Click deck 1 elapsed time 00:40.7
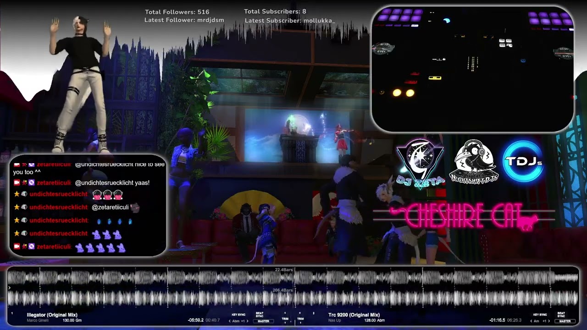The width and height of the screenshot is (587, 330). click(213, 320)
